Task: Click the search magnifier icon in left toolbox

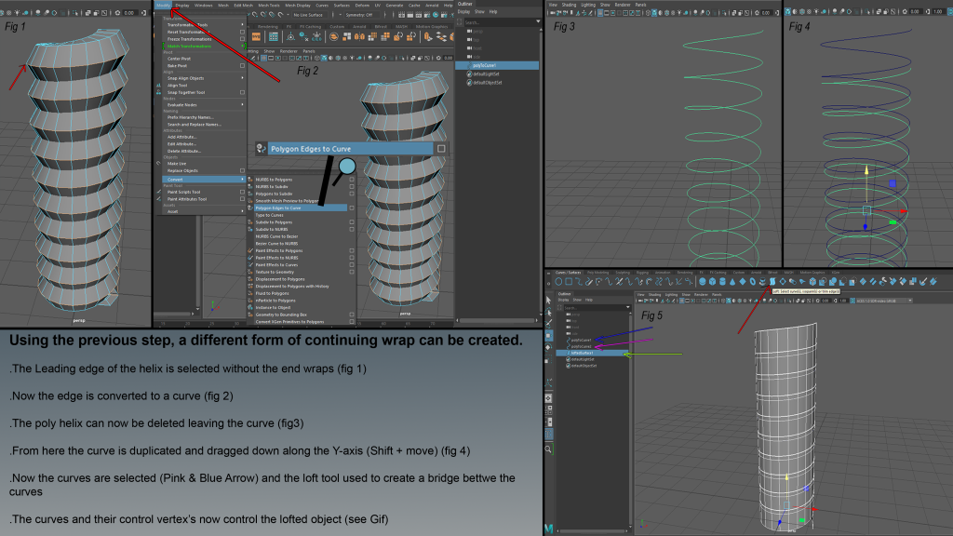Action: pyautogui.click(x=549, y=449)
